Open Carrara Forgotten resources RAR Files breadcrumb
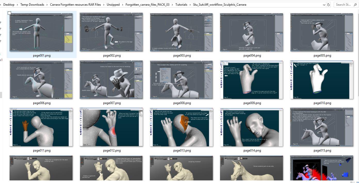Screen dimensions: 359x183 click(76, 5)
